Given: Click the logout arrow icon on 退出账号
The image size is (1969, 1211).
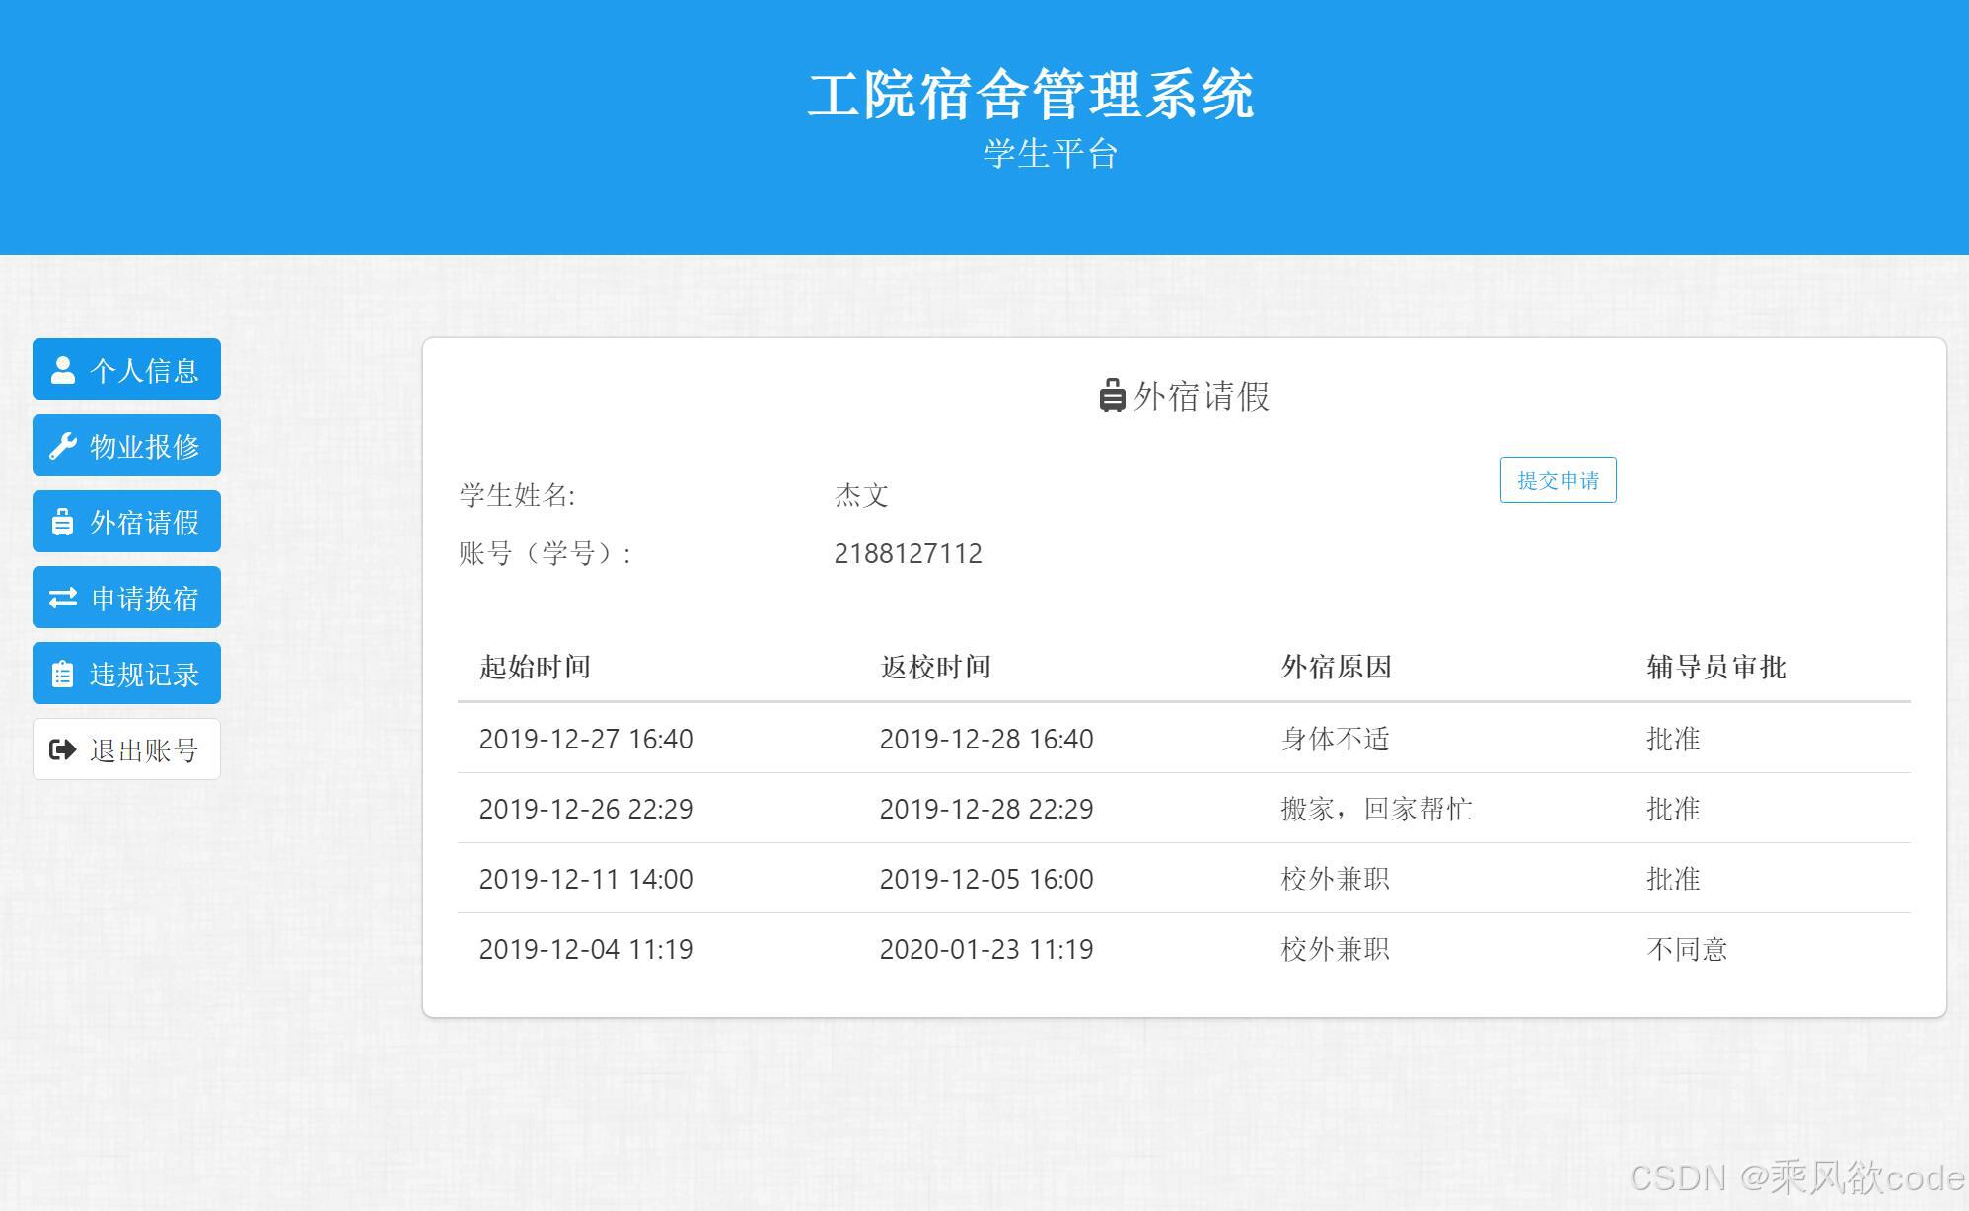Looking at the screenshot, I should point(62,749).
